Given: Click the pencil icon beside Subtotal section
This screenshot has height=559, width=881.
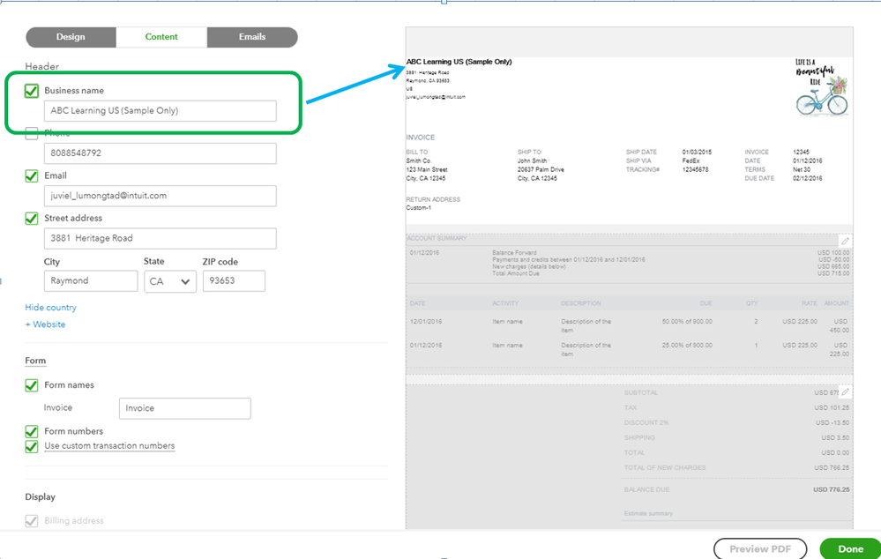Looking at the screenshot, I should (x=845, y=391).
